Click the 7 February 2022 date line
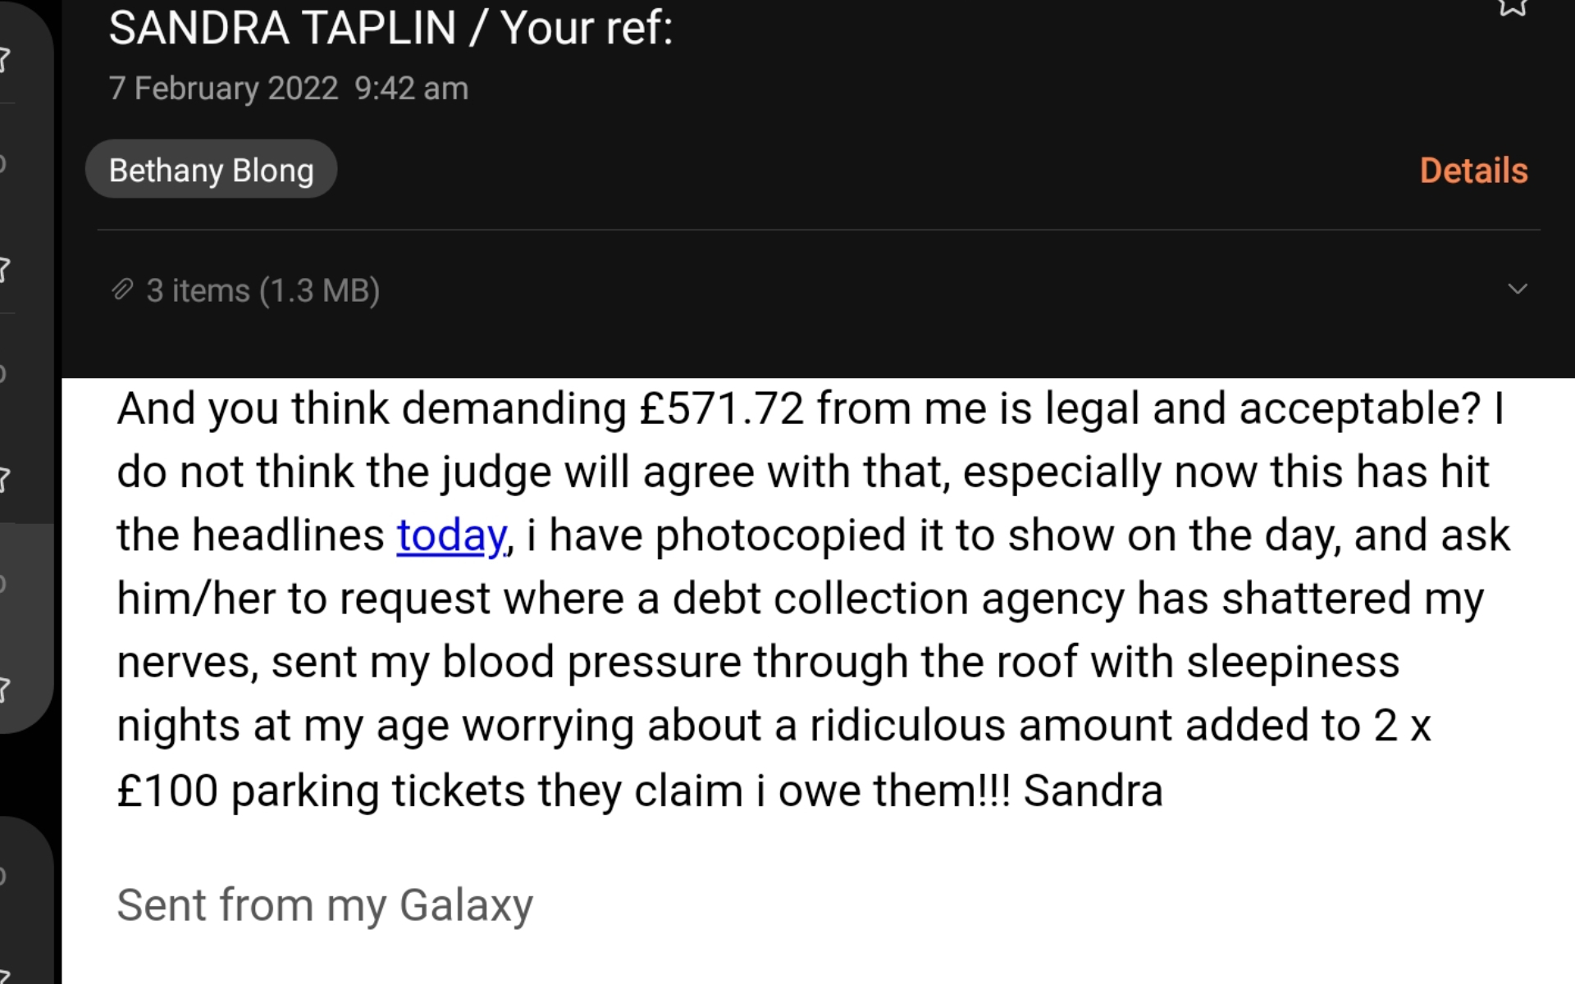 (288, 89)
